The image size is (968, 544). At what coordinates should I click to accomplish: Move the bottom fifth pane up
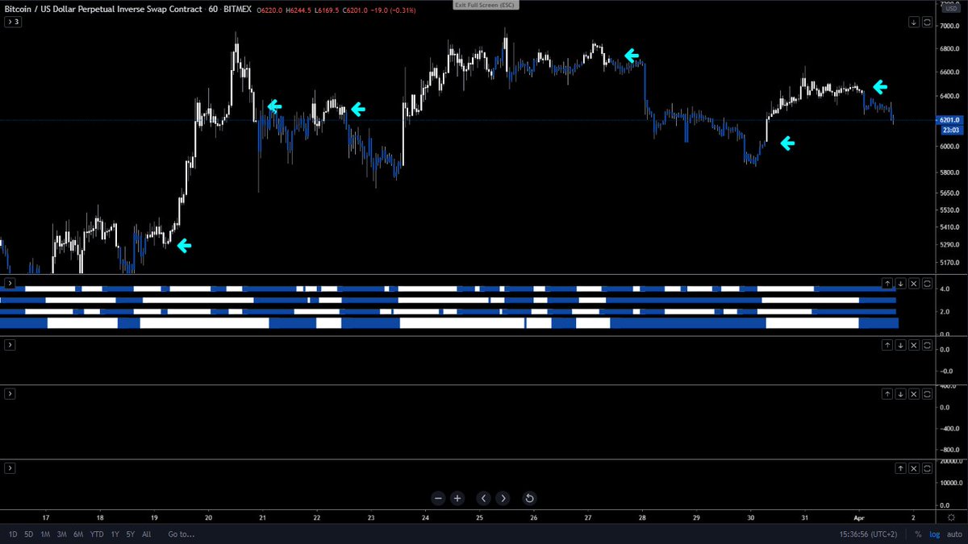pos(900,468)
